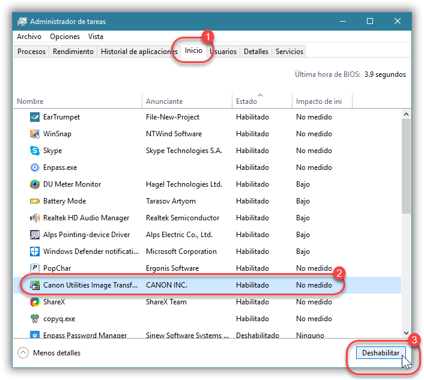Open the Vista menu
This screenshot has height=380, width=424.
pos(95,37)
